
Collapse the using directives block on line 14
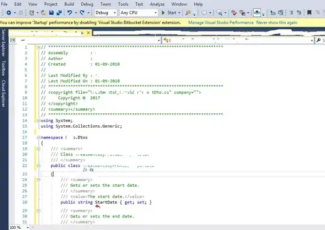[x=39, y=120]
